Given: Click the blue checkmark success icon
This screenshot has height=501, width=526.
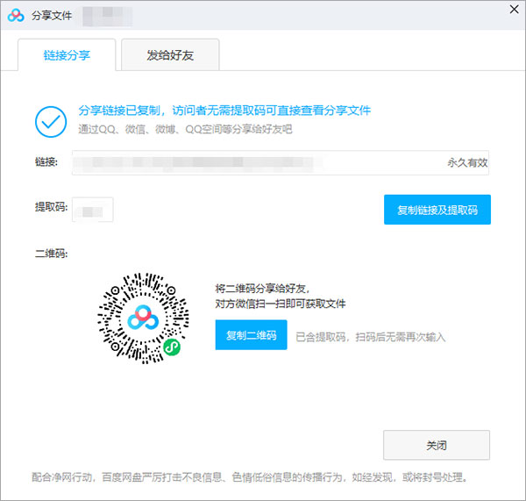Looking at the screenshot, I should (x=51, y=122).
